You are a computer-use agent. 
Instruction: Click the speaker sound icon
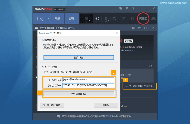pyautogui.click(x=97, y=18)
